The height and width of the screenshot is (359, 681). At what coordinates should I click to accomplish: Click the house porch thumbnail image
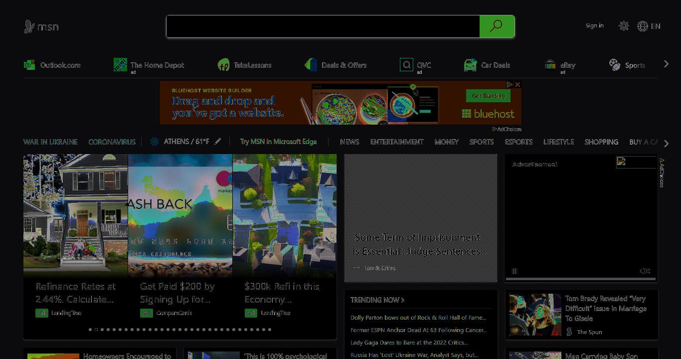coord(76,215)
